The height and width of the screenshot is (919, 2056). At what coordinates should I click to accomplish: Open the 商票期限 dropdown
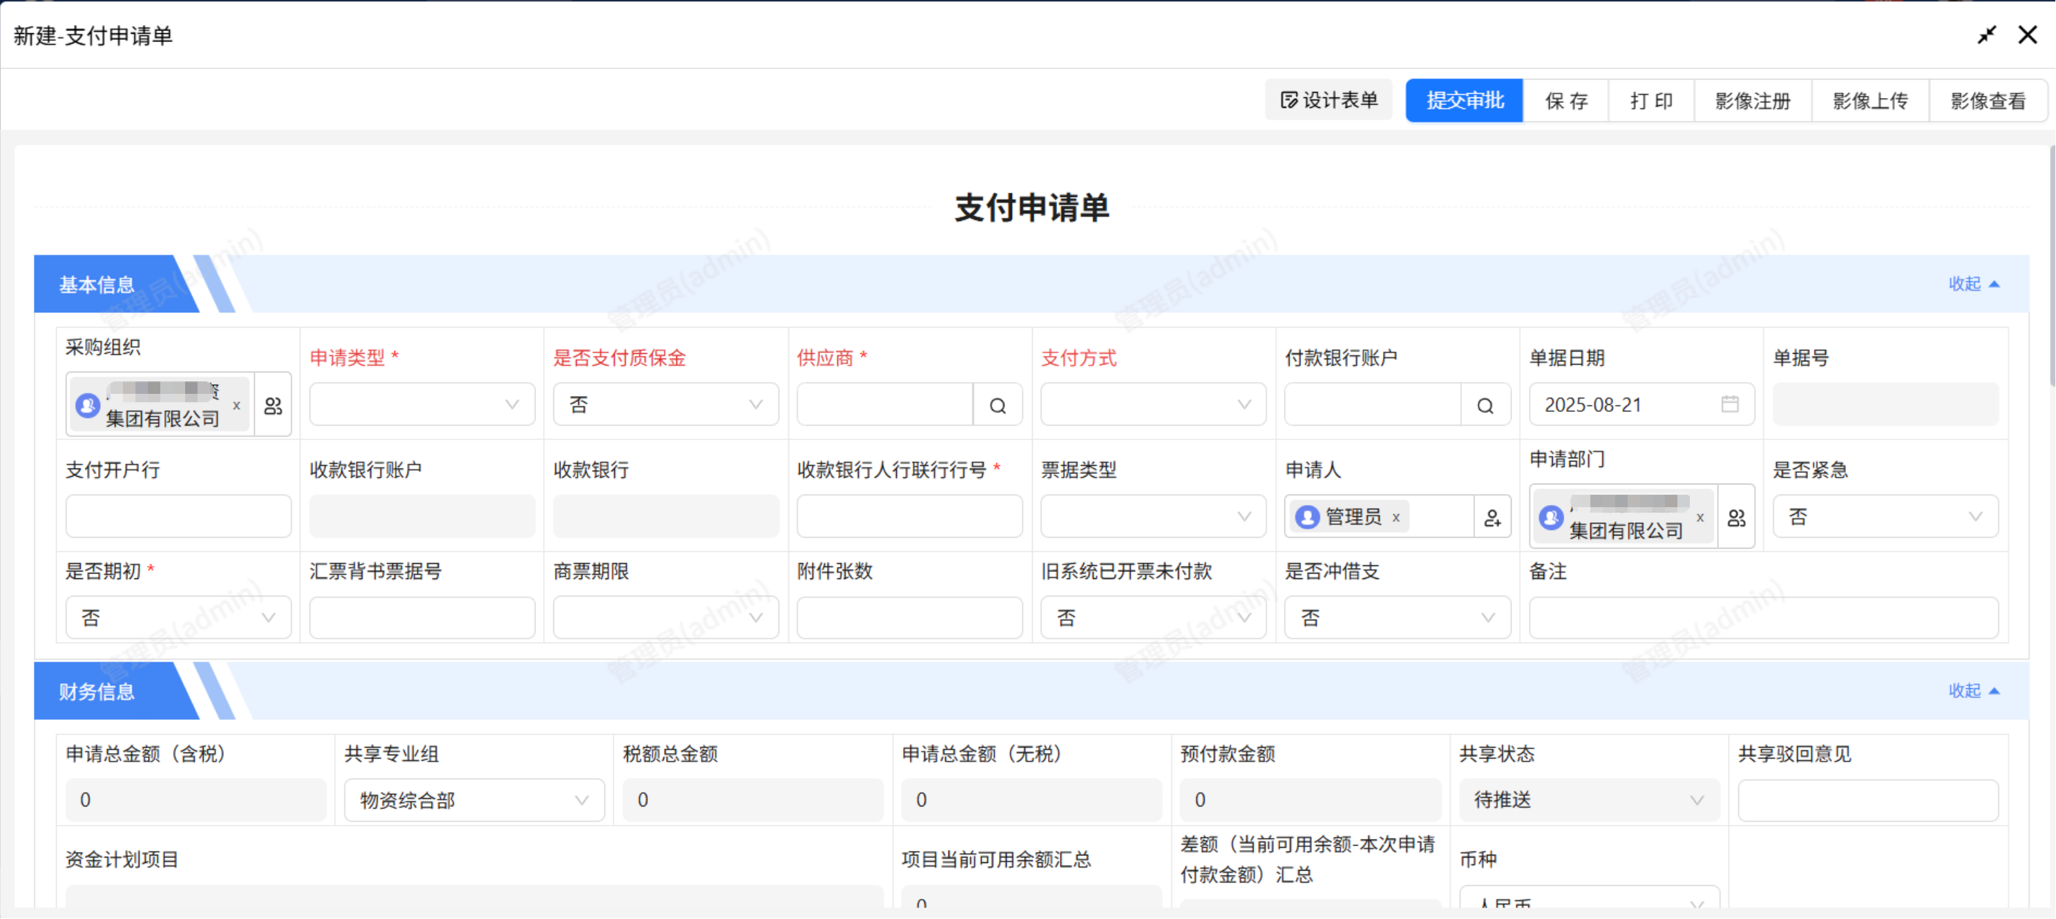(x=666, y=617)
